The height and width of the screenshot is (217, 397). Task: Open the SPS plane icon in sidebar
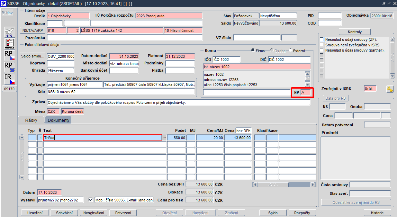10,32
